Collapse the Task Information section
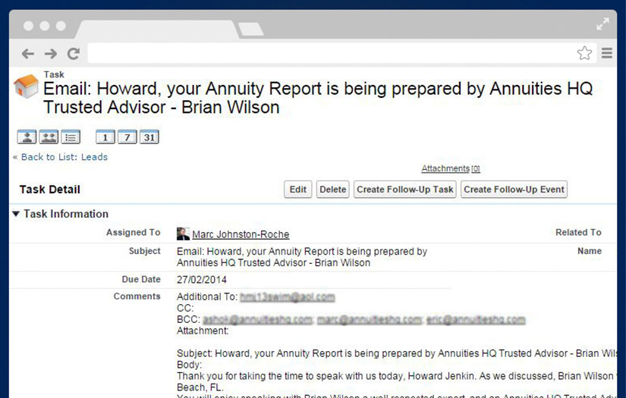 [x=16, y=214]
